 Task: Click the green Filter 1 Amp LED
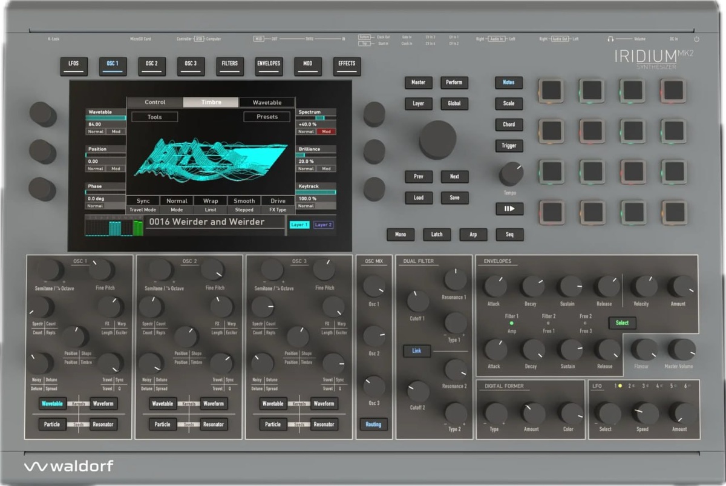[512, 323]
